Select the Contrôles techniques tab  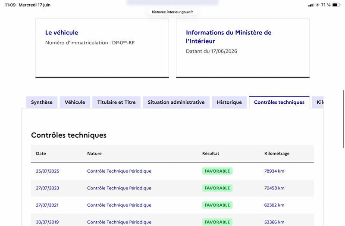click(279, 102)
